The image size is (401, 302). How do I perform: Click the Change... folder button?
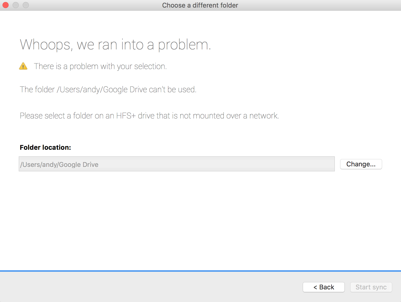coord(361,164)
